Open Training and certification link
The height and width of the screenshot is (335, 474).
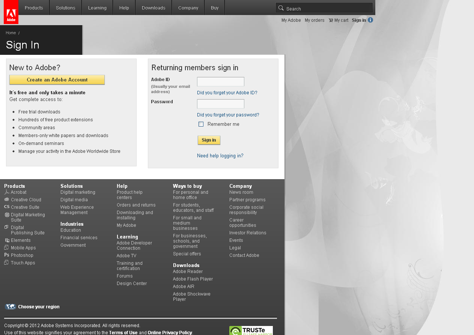coord(129,266)
